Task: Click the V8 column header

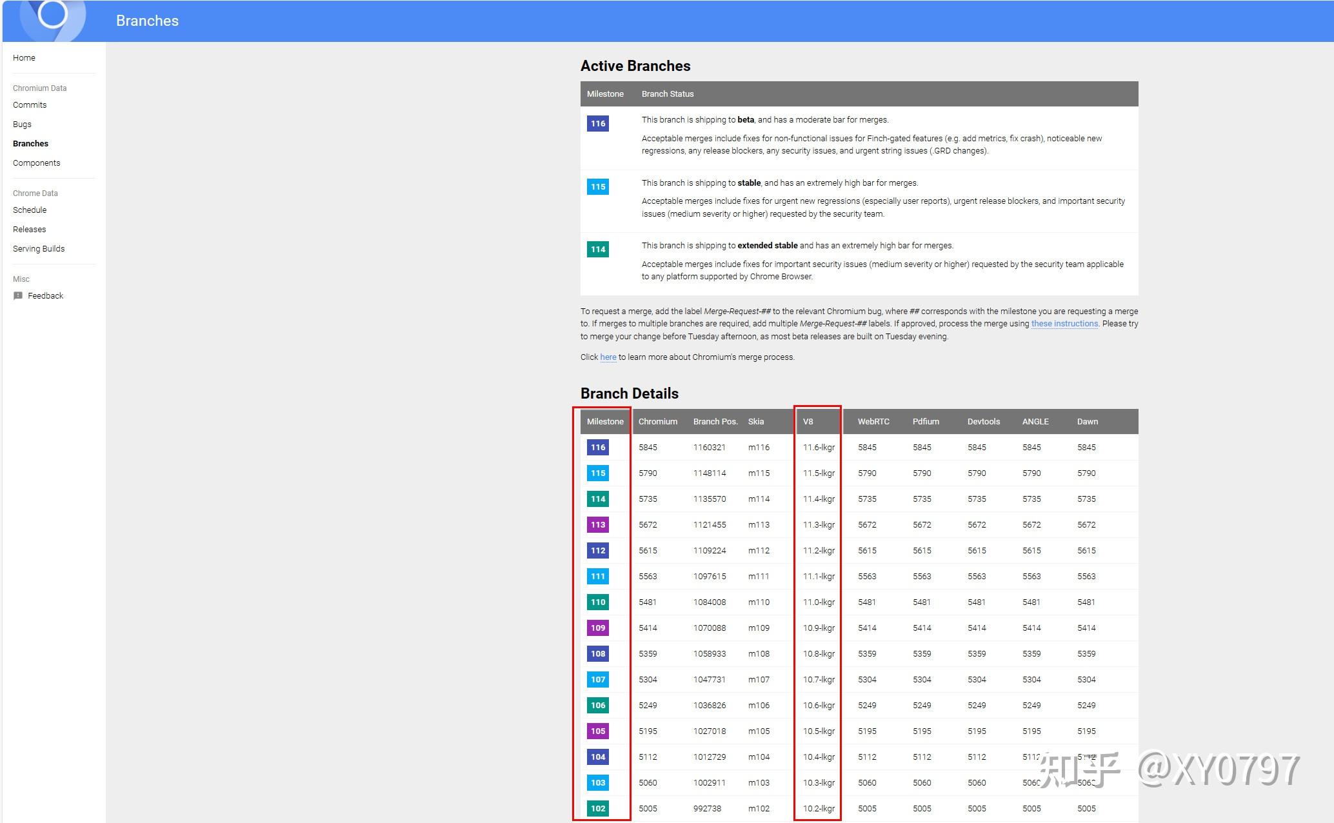Action: coord(808,422)
